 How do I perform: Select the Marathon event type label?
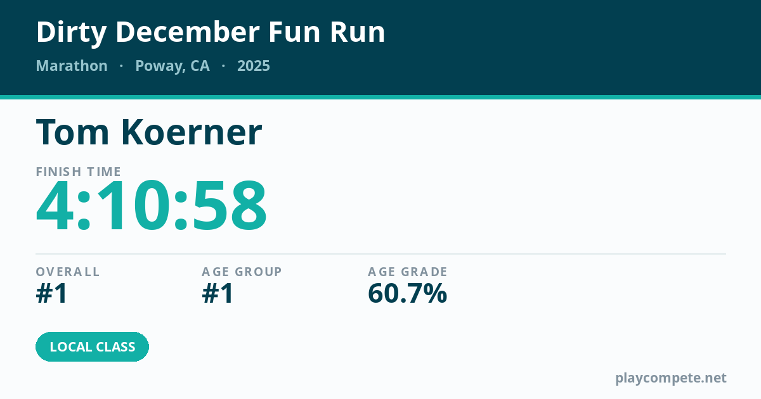(x=72, y=66)
